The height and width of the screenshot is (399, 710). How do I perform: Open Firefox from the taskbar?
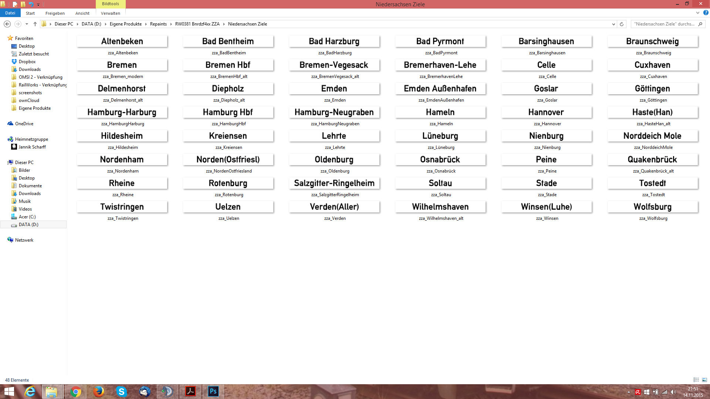pos(98,391)
